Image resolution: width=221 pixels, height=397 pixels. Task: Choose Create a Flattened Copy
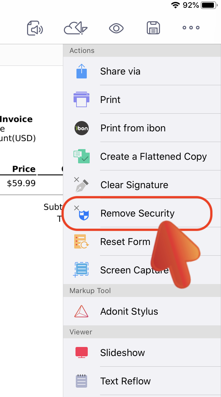coord(142,156)
